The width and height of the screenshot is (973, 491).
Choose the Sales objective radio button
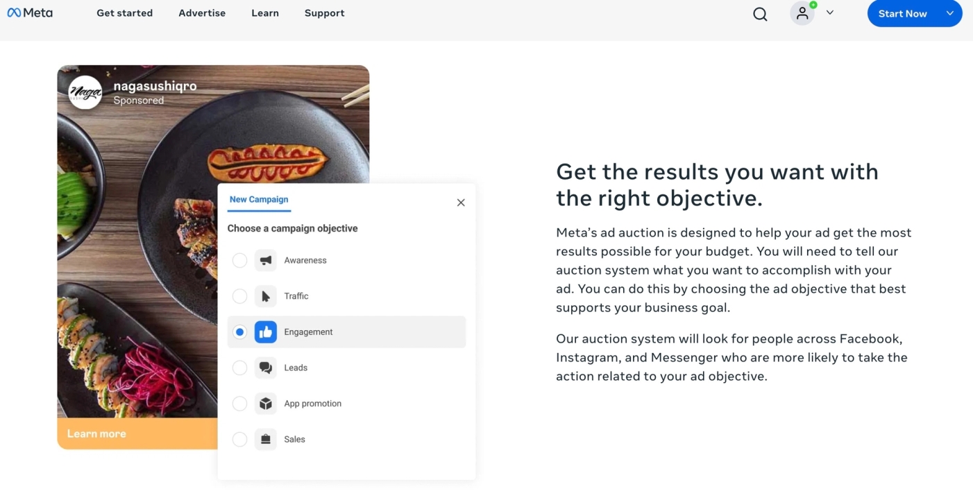pyautogui.click(x=239, y=439)
